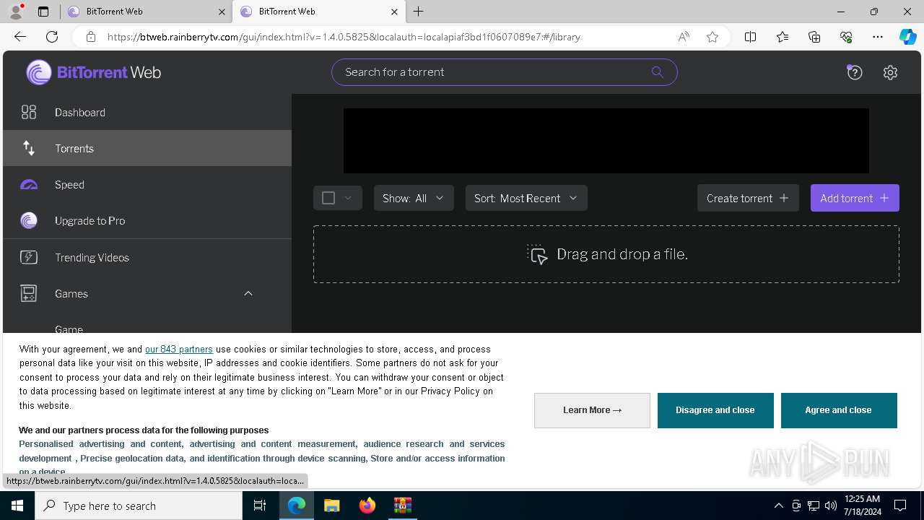Select Torrents in the sidebar
Image resolution: width=924 pixels, height=520 pixels.
click(x=147, y=148)
